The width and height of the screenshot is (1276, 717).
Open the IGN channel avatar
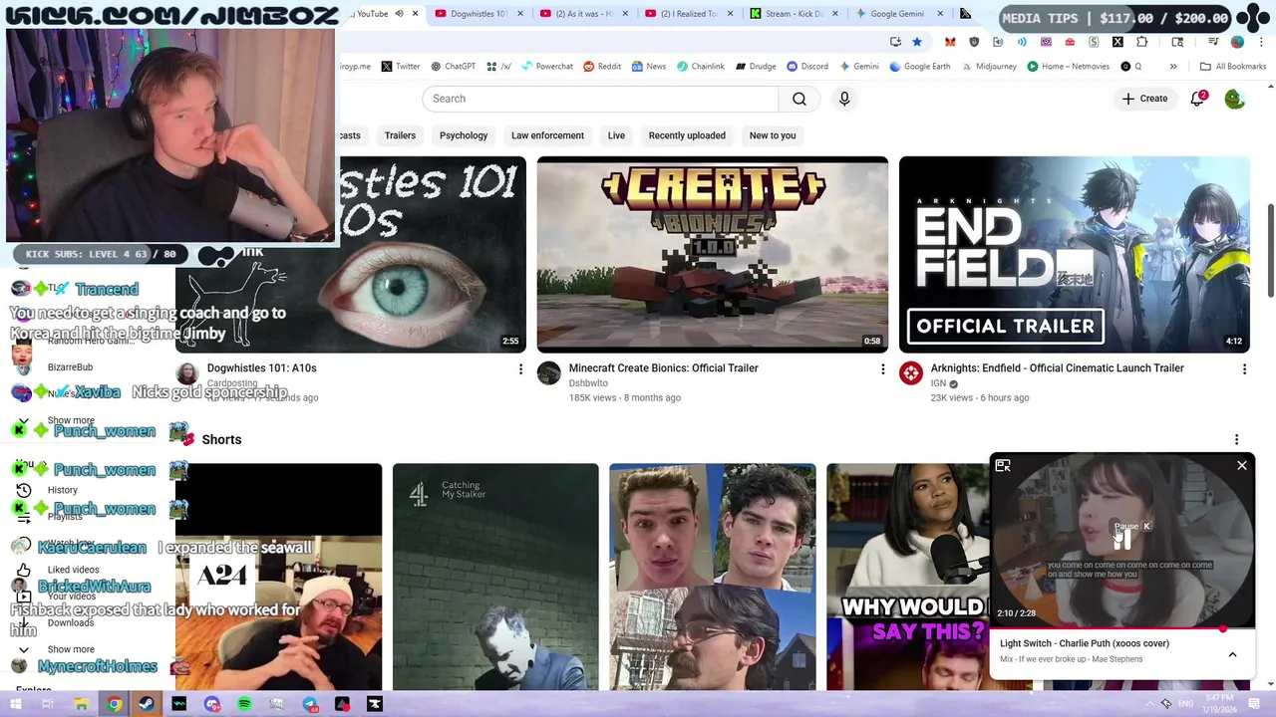pyautogui.click(x=911, y=373)
